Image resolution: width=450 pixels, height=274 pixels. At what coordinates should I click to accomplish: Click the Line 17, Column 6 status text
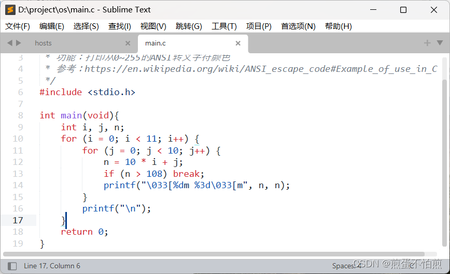click(x=52, y=266)
